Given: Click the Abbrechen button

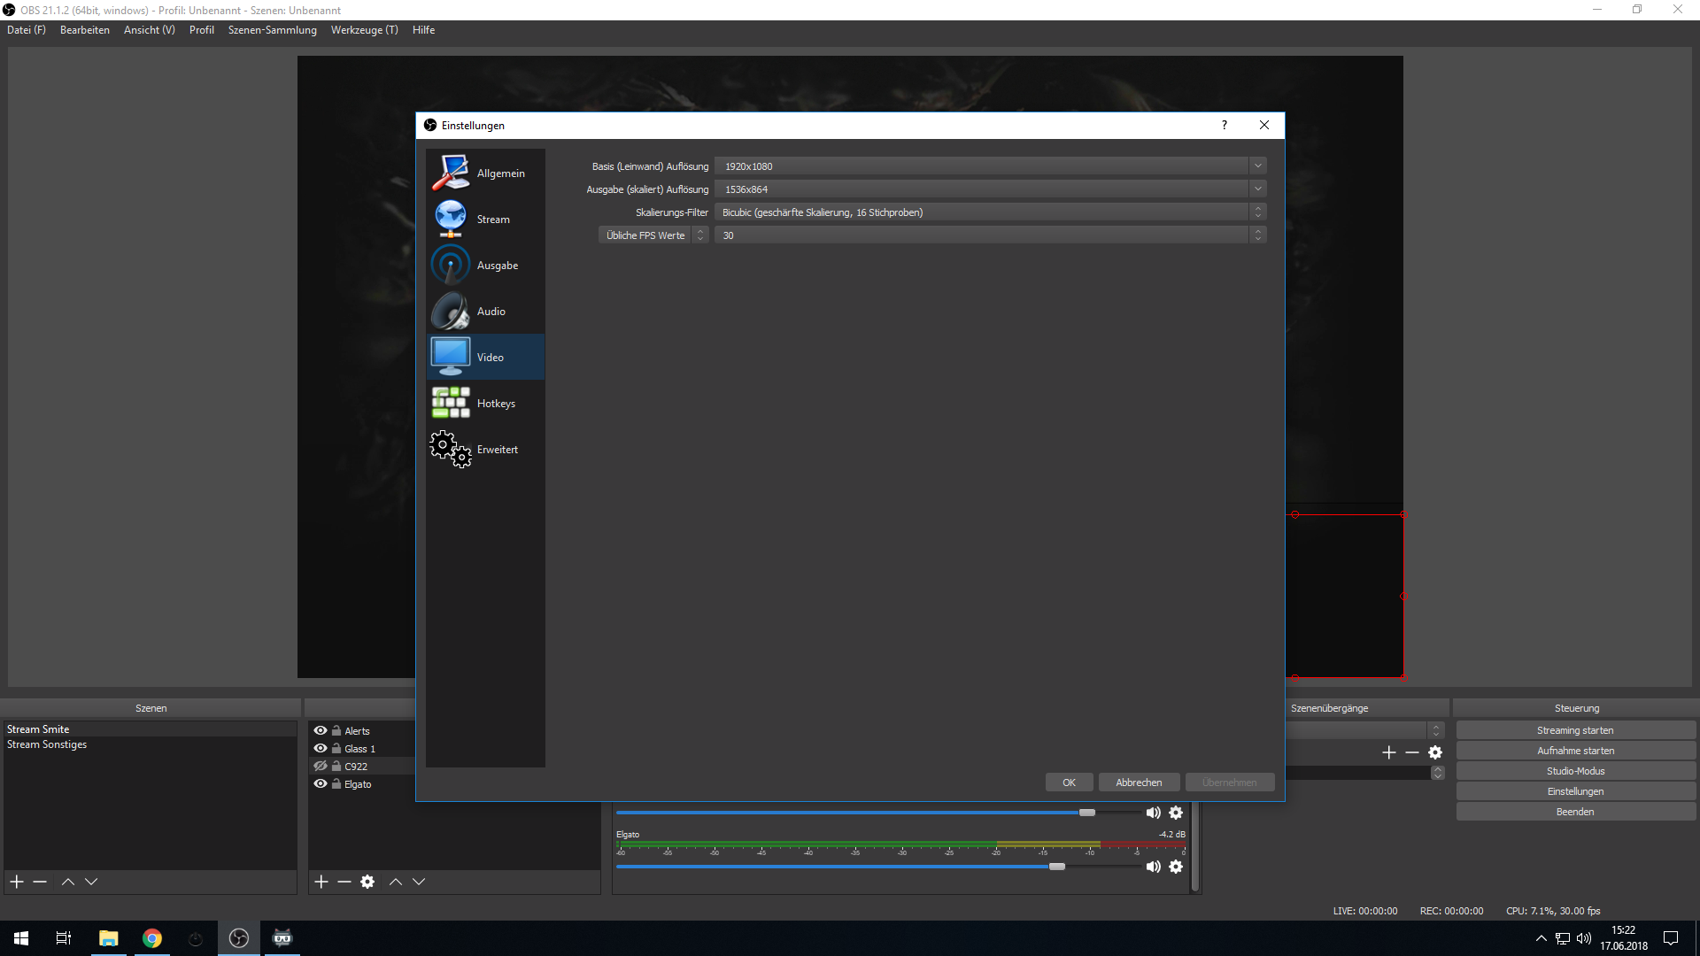Looking at the screenshot, I should pyautogui.click(x=1139, y=783).
